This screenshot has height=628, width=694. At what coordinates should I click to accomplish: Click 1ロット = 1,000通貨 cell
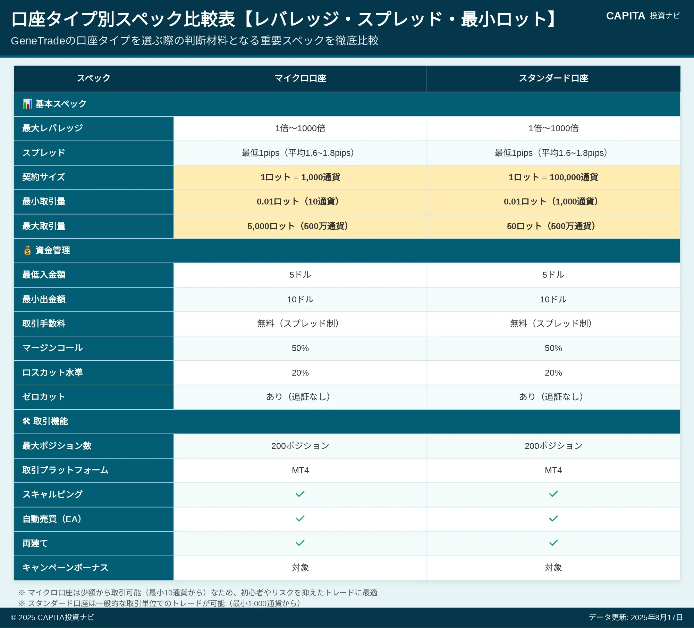tap(300, 177)
